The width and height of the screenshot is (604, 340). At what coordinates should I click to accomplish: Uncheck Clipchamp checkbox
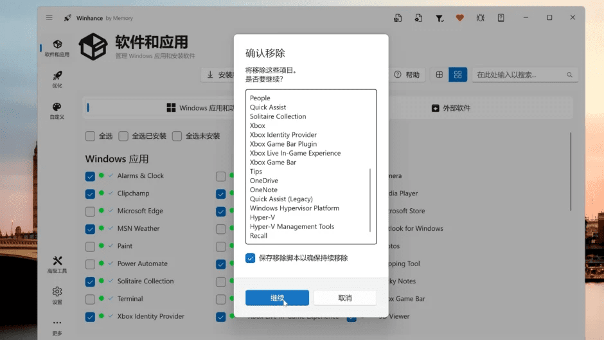(90, 194)
